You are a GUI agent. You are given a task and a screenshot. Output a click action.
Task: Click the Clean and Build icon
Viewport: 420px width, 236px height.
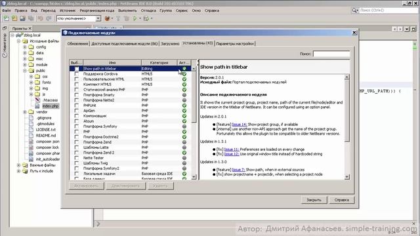tap(127, 18)
